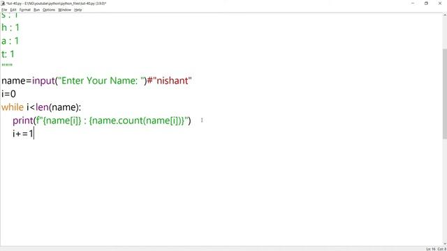Open the File menu
This screenshot has width=447, height=251.
click(x=4, y=10)
